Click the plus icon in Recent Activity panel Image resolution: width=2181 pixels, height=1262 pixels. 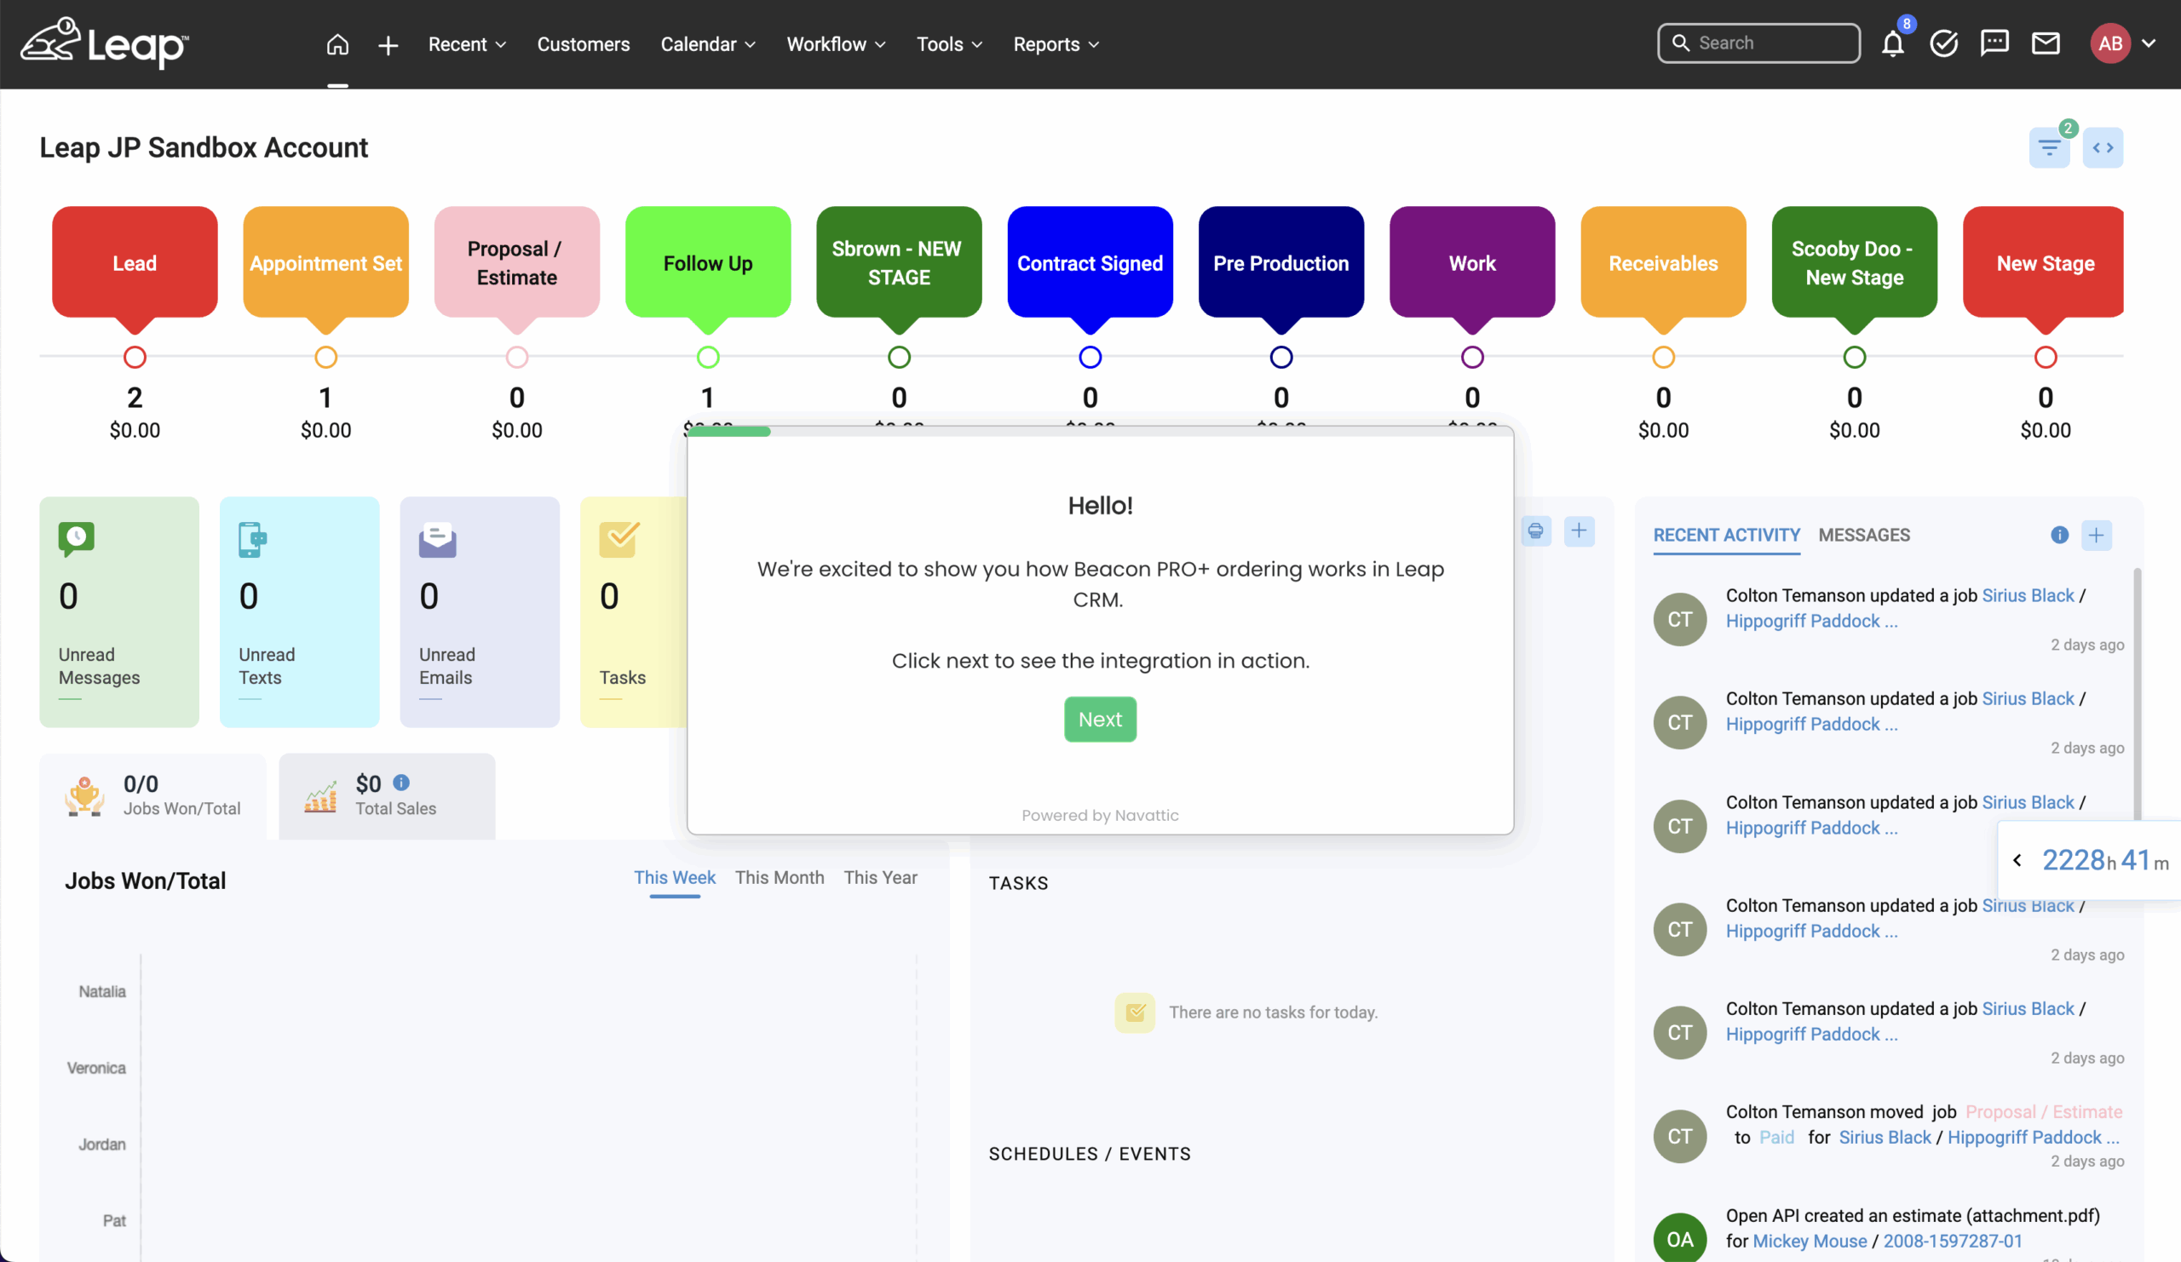2095,535
